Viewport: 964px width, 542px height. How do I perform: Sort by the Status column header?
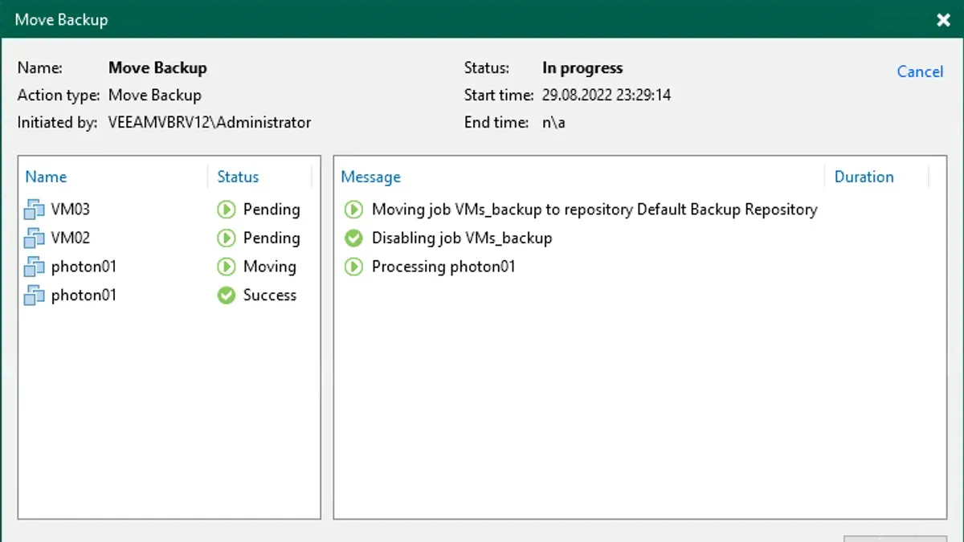[x=238, y=177]
